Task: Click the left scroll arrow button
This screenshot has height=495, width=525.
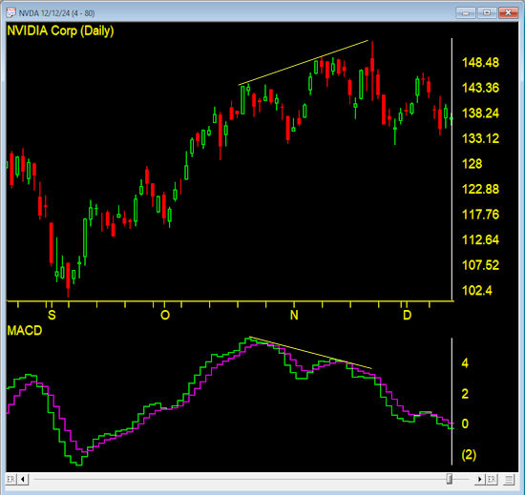Action: coord(23,480)
